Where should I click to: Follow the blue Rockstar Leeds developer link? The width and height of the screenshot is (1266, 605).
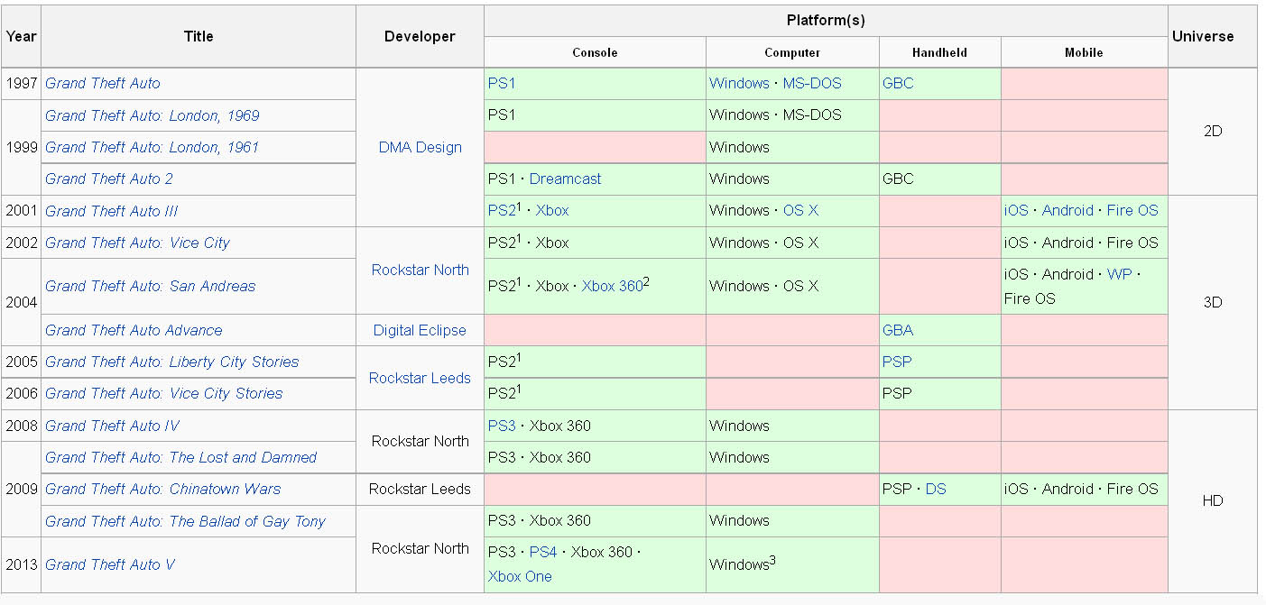[420, 378]
